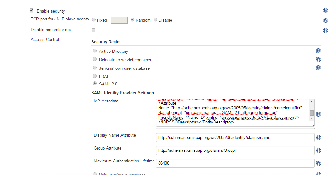Image resolution: width=330 pixels, height=175 pixels.
Task: Click the Security Realm heading
Action: click(106, 42)
